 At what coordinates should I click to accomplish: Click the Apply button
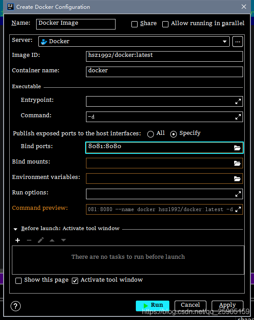click(227, 305)
